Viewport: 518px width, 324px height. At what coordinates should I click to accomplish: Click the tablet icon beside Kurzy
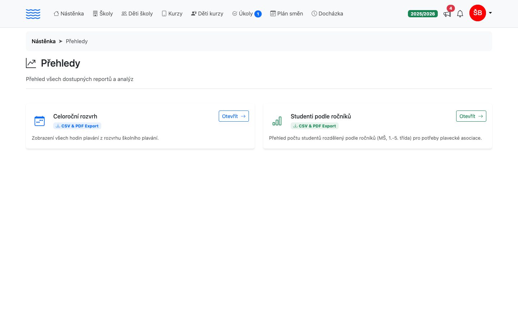164,14
